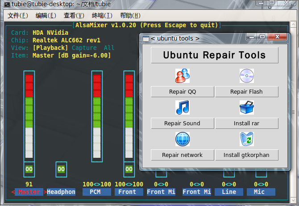The image size is (299, 206).
Task: Click terminal scrollbar down arrow
Action: point(293,201)
